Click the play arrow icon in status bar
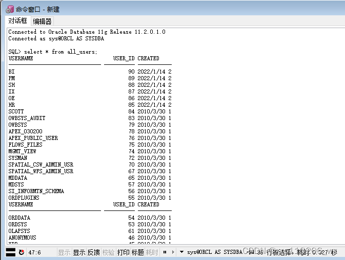 173,252
